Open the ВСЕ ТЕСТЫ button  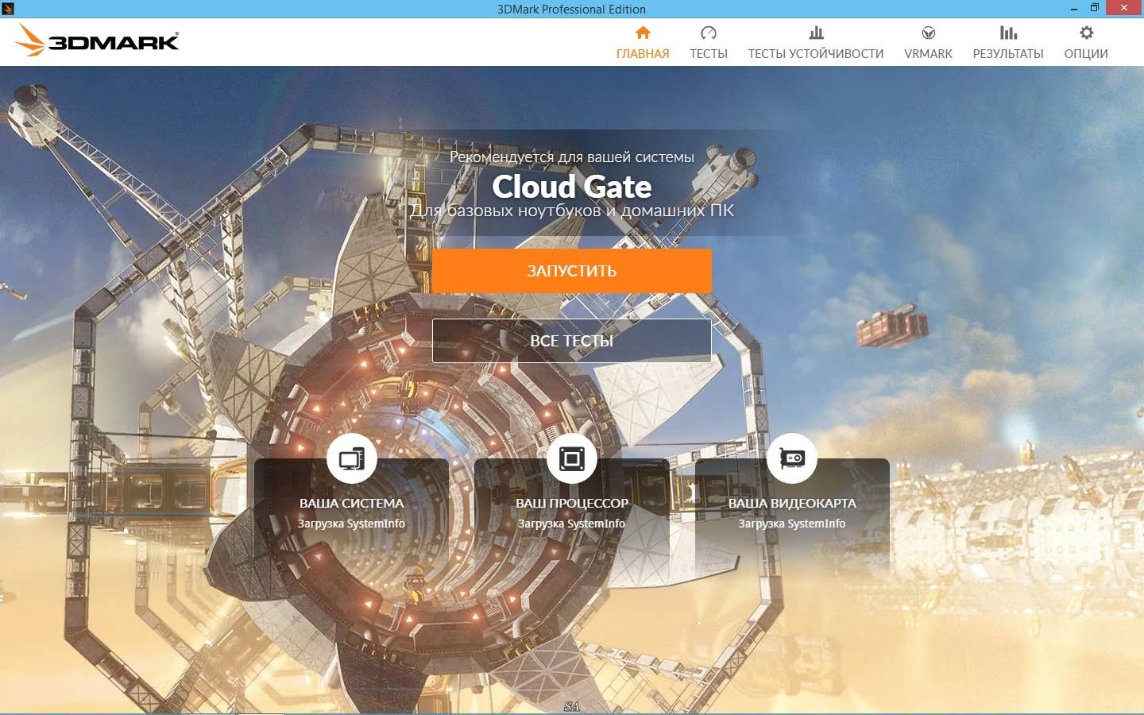(x=572, y=341)
